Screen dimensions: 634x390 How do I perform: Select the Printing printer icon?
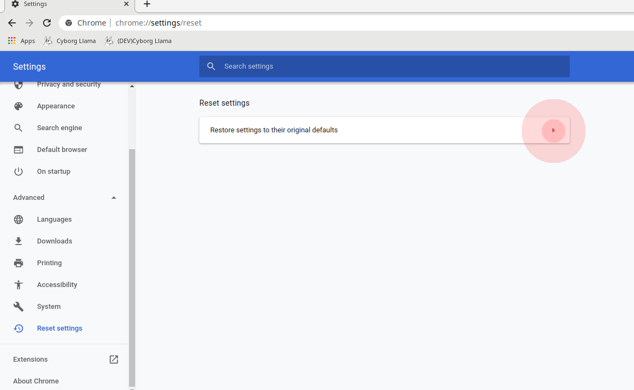coord(19,263)
